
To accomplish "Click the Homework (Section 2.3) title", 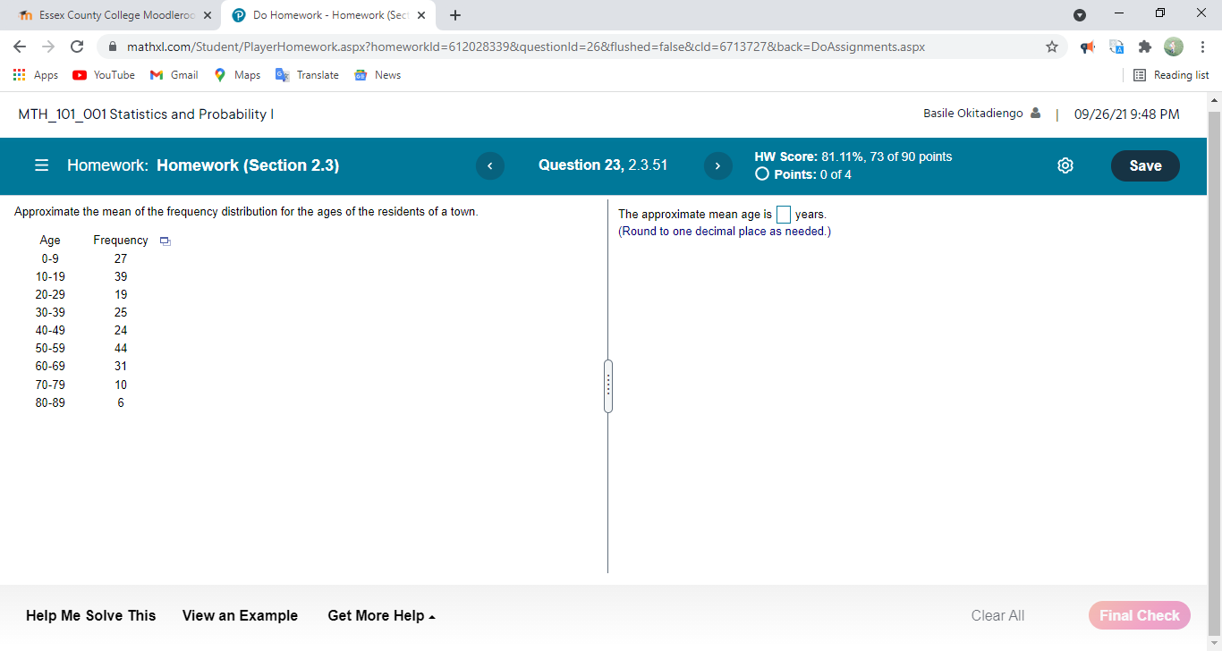I will (x=248, y=165).
